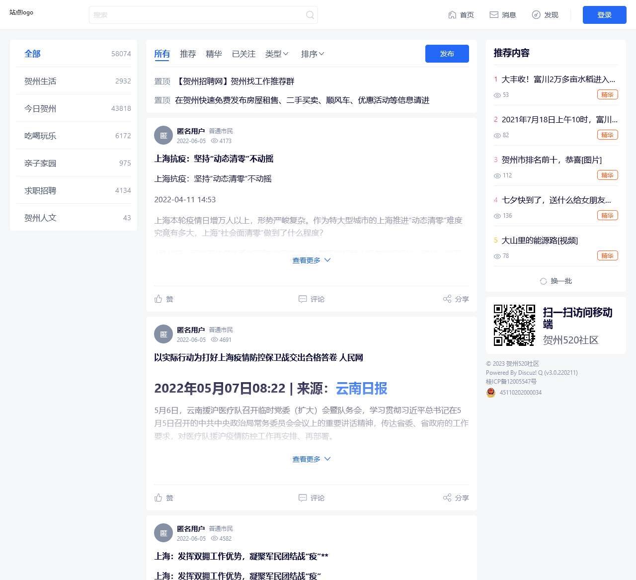
Task: Click the compass icon beside 发现
Action: (536, 15)
